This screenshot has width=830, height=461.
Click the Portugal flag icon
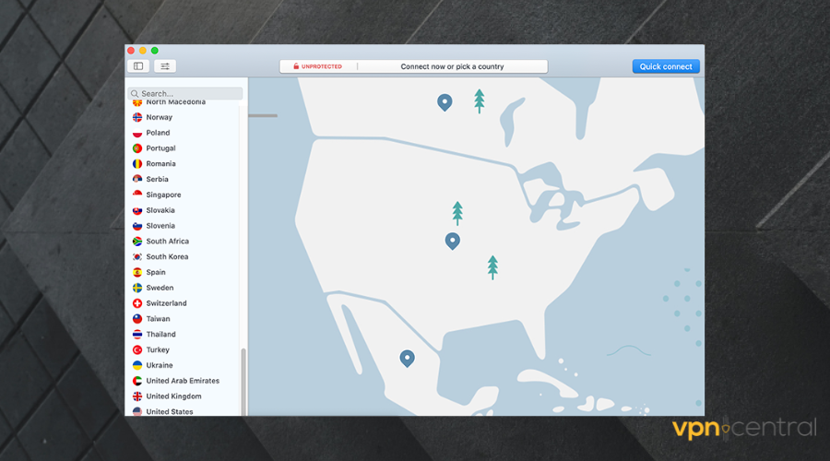[x=137, y=148]
